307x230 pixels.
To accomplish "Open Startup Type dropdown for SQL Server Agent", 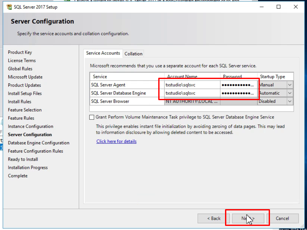I will pyautogui.click(x=290, y=85).
